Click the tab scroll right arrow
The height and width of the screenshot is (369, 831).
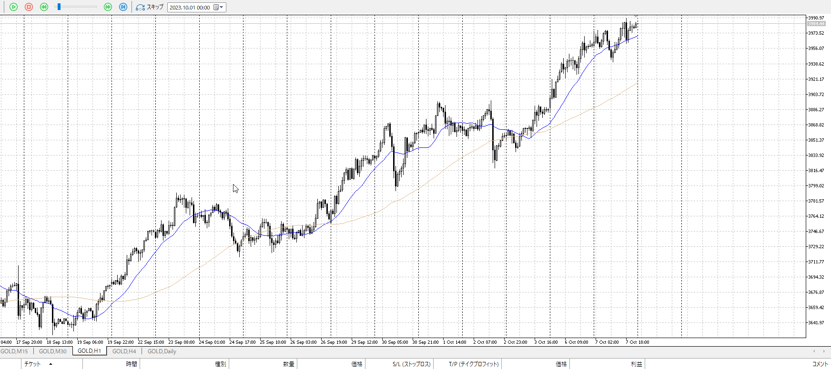824,351
